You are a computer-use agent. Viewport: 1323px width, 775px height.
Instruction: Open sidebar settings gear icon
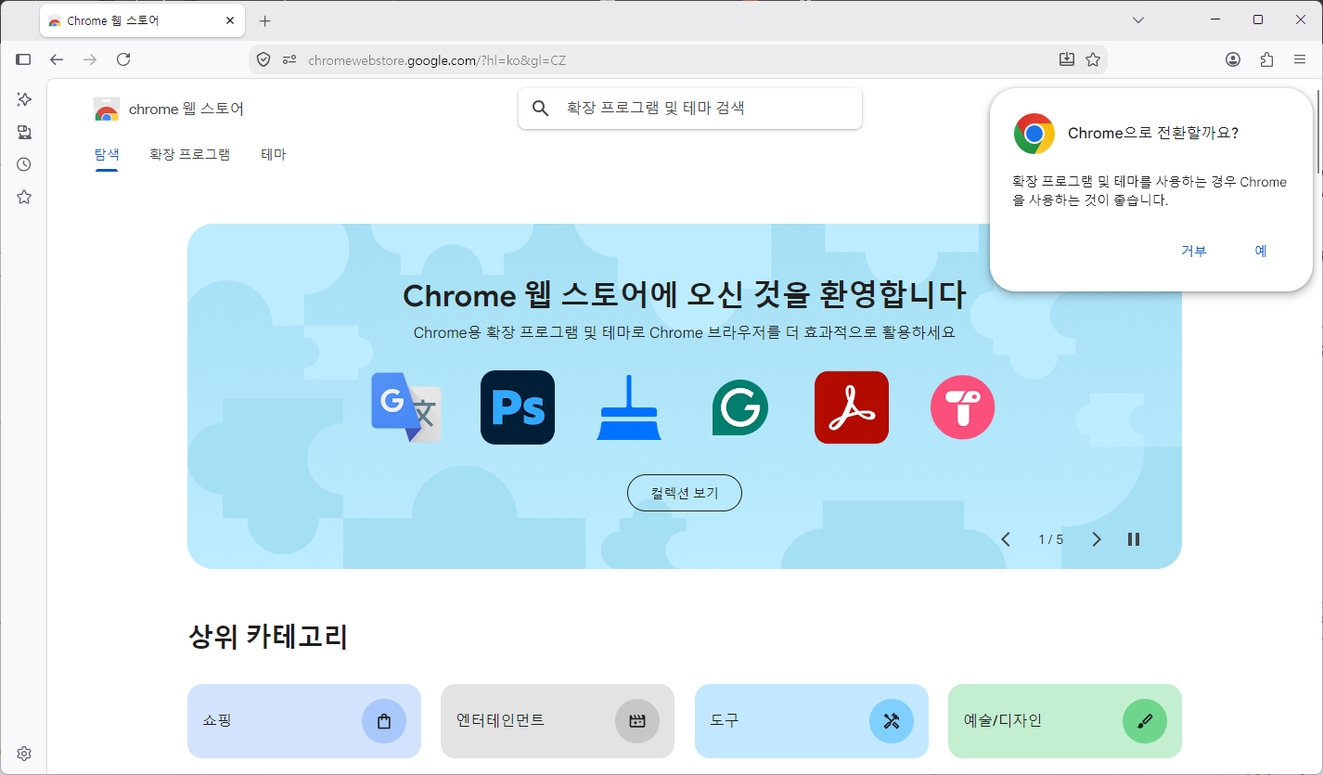[24, 754]
